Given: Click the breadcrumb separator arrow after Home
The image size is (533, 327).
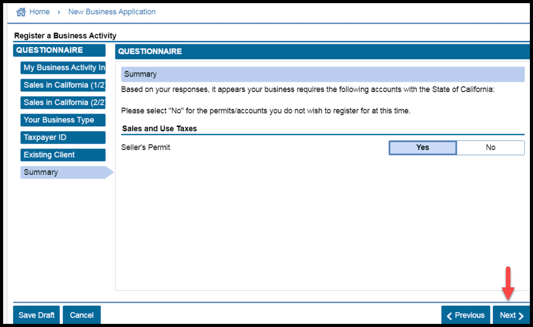Looking at the screenshot, I should point(59,12).
